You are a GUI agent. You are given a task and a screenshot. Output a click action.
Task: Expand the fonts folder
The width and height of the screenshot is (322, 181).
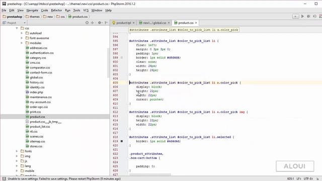(x=17, y=151)
